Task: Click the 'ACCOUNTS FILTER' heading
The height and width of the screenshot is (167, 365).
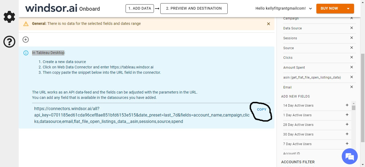Action: pyautogui.click(x=298, y=162)
